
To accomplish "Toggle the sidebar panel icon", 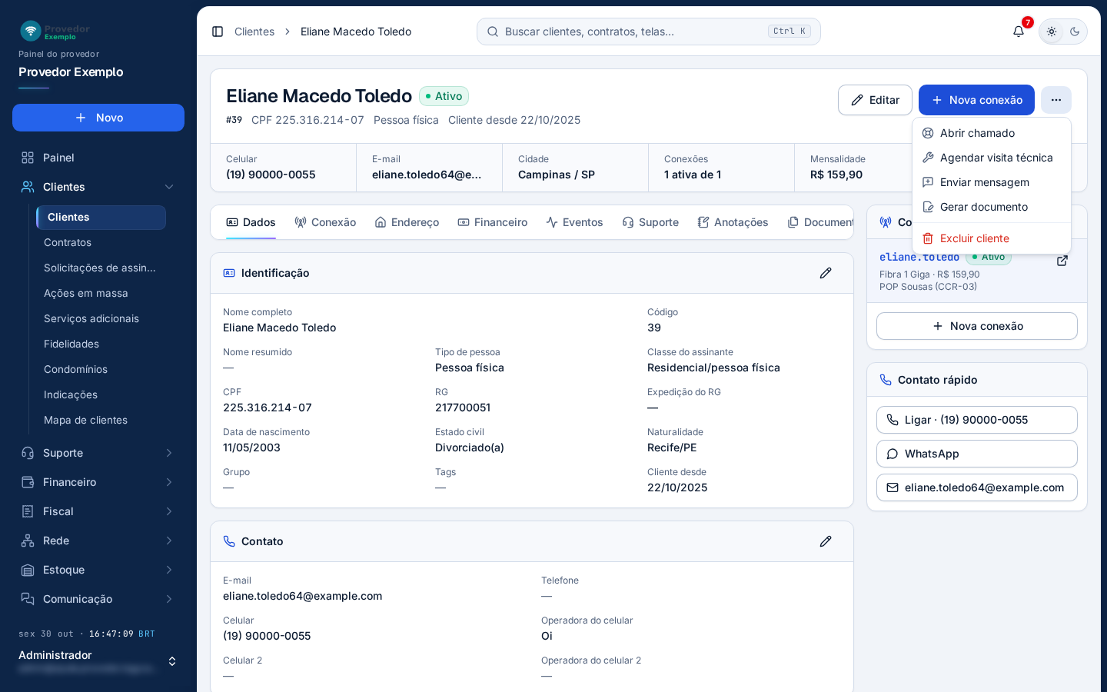I will [218, 32].
